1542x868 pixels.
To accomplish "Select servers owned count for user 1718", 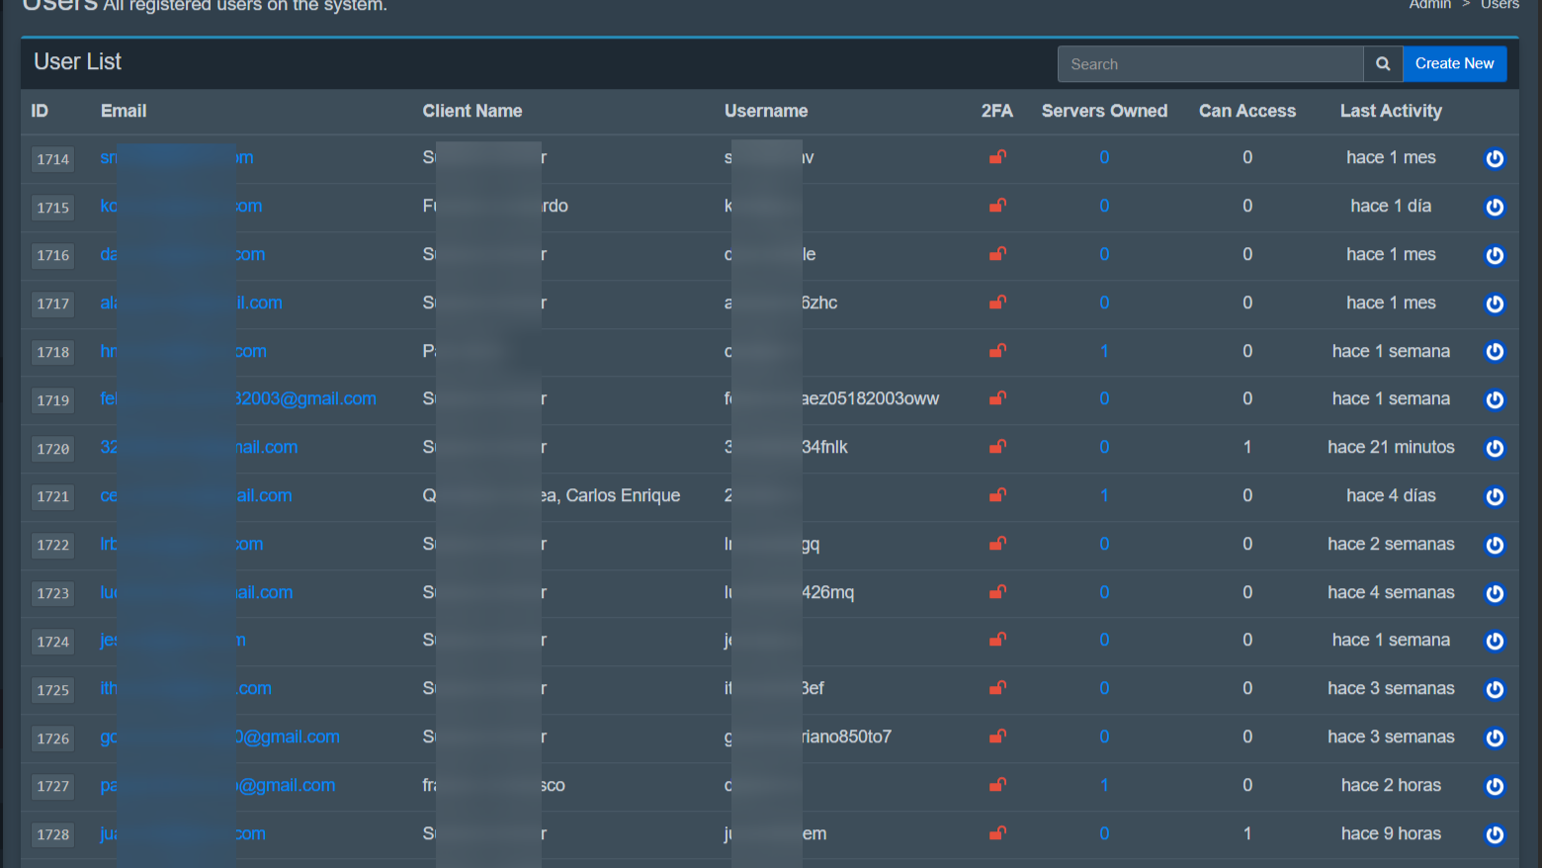I will pos(1104,351).
